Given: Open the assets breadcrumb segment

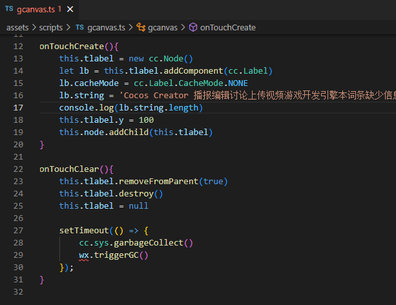Looking at the screenshot, I should click(x=17, y=28).
